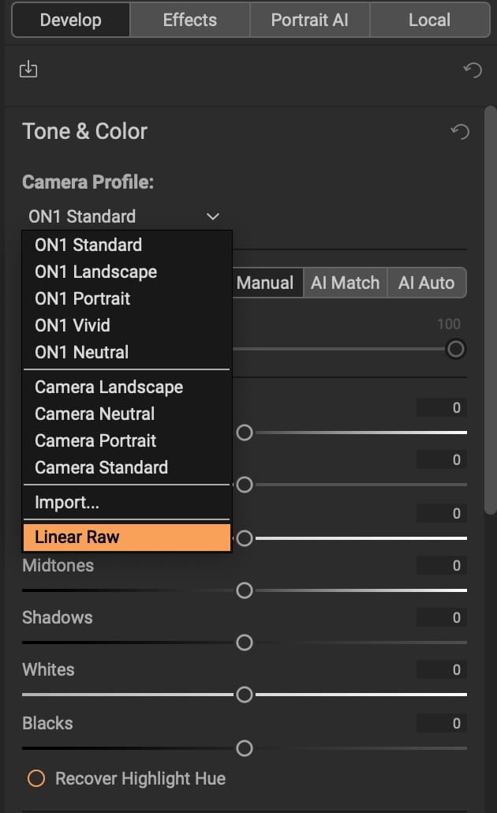Switch to the Effects tab
Image resolution: width=497 pixels, height=813 pixels.
point(189,20)
